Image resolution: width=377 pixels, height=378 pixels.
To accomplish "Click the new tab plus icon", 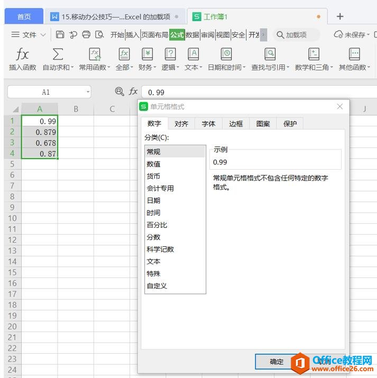I will 340,16.
